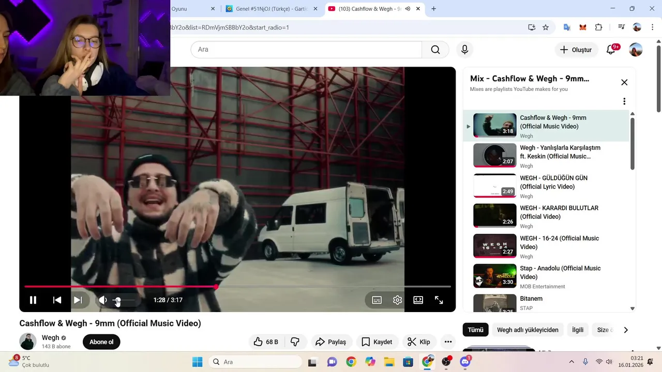The width and height of the screenshot is (662, 372).
Task: Install app icon in address bar
Action: tap(532, 27)
